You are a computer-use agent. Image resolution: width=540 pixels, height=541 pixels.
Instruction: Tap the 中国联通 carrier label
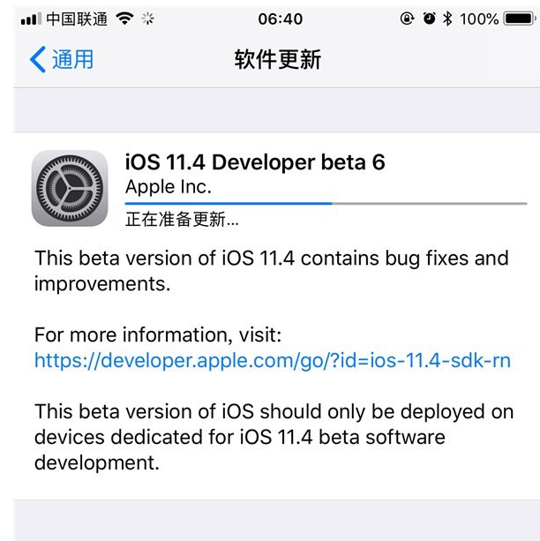[76, 19]
